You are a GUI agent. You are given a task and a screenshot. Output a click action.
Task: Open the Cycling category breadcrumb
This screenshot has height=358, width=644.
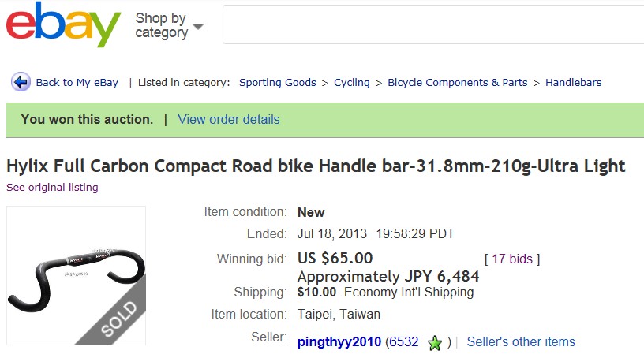point(352,82)
